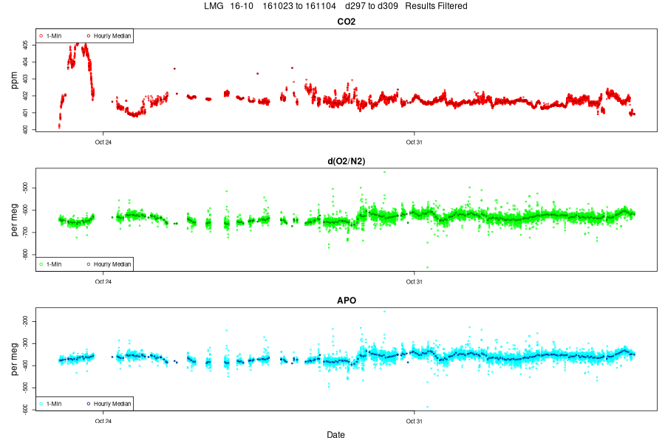Click the 'Oct 31' x-axis label under the d(O2/N2) plot
The width and height of the screenshot is (665, 443).
coord(414,281)
